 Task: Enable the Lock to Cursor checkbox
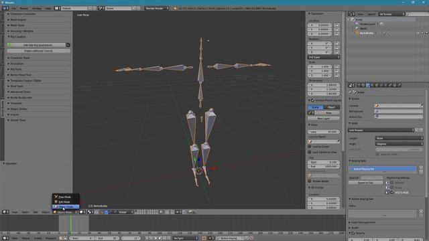click(310, 147)
